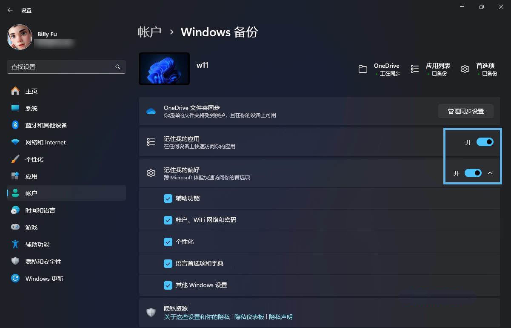Screen dimensions: 511x328
Task: Click the 帐户 breadcrumb in the header
Action: (150, 32)
